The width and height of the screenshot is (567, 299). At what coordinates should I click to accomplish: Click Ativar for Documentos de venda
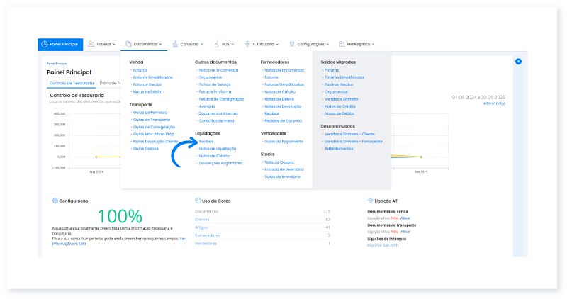tap(405, 218)
